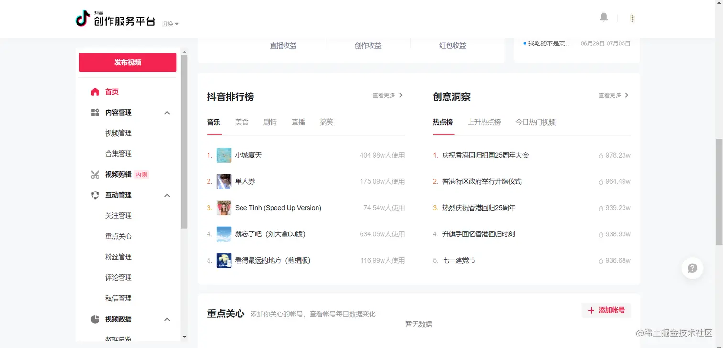Click the 发布视频 button
The image size is (723, 348).
(127, 62)
